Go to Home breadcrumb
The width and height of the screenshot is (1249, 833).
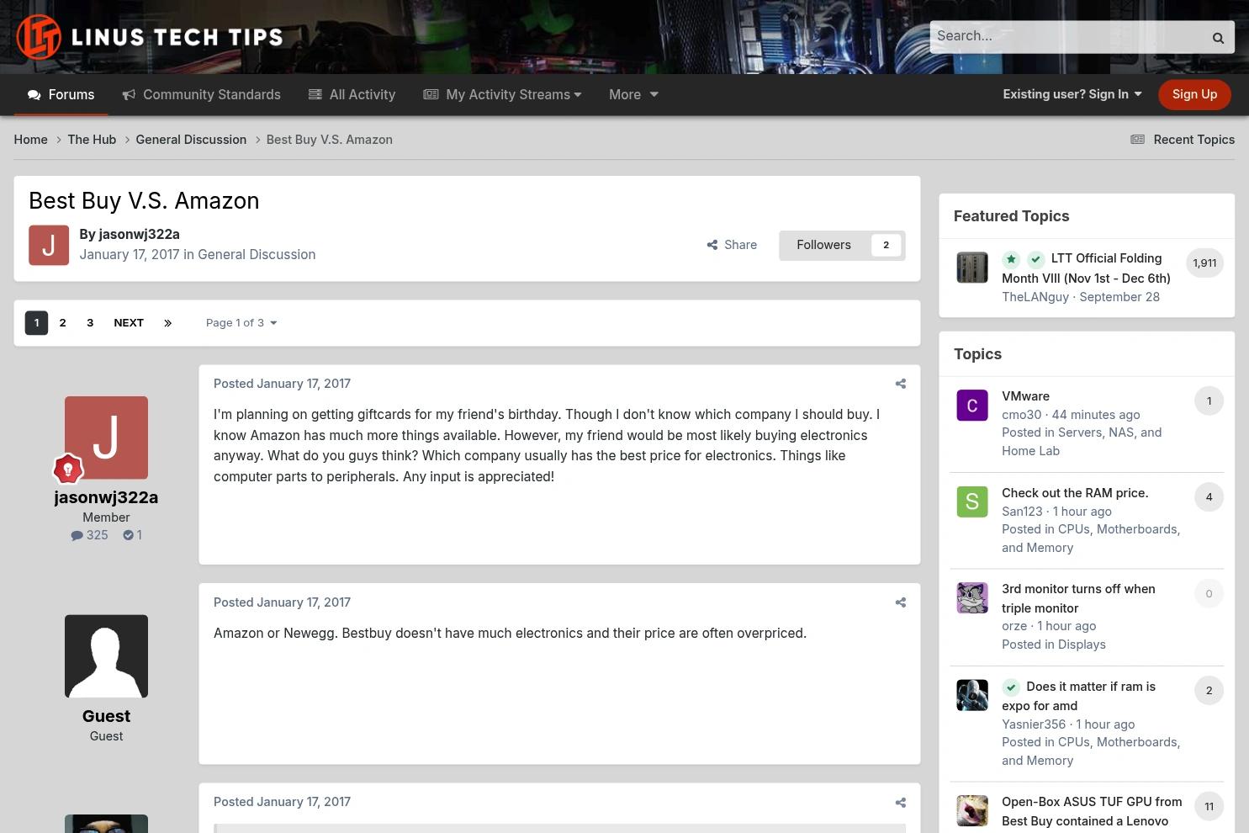point(30,140)
